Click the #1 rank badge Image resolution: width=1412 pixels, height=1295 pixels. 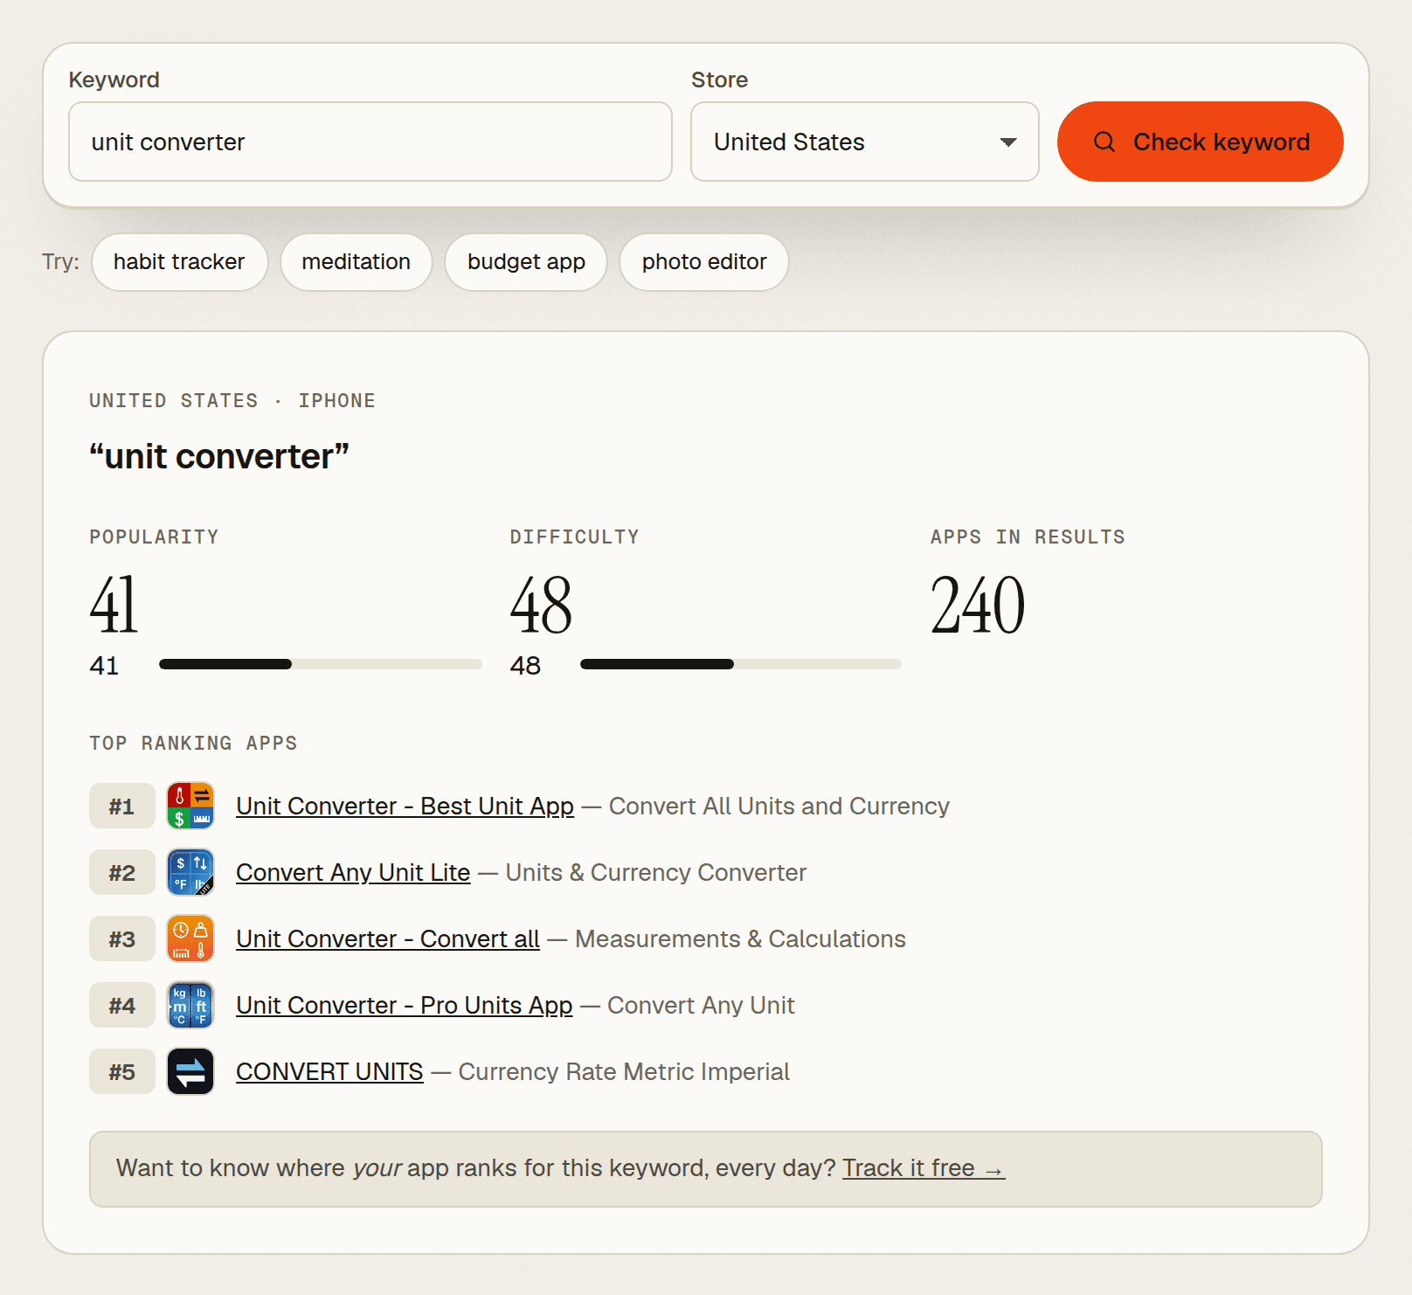coord(122,806)
